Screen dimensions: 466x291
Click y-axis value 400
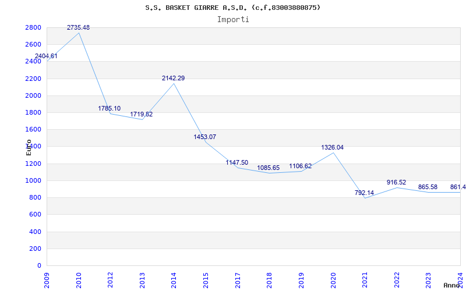pos(35,232)
